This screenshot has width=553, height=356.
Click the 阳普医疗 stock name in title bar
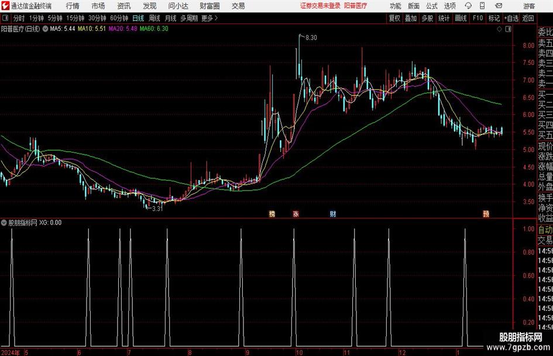point(356,6)
